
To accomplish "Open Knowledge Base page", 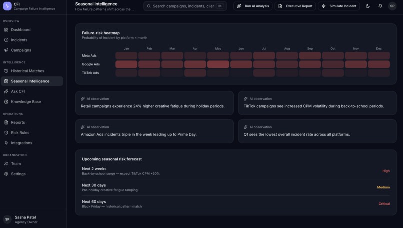I will [x=32, y=102].
